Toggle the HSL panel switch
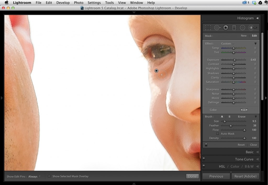The width and height of the screenshot is (268, 185). [204, 166]
